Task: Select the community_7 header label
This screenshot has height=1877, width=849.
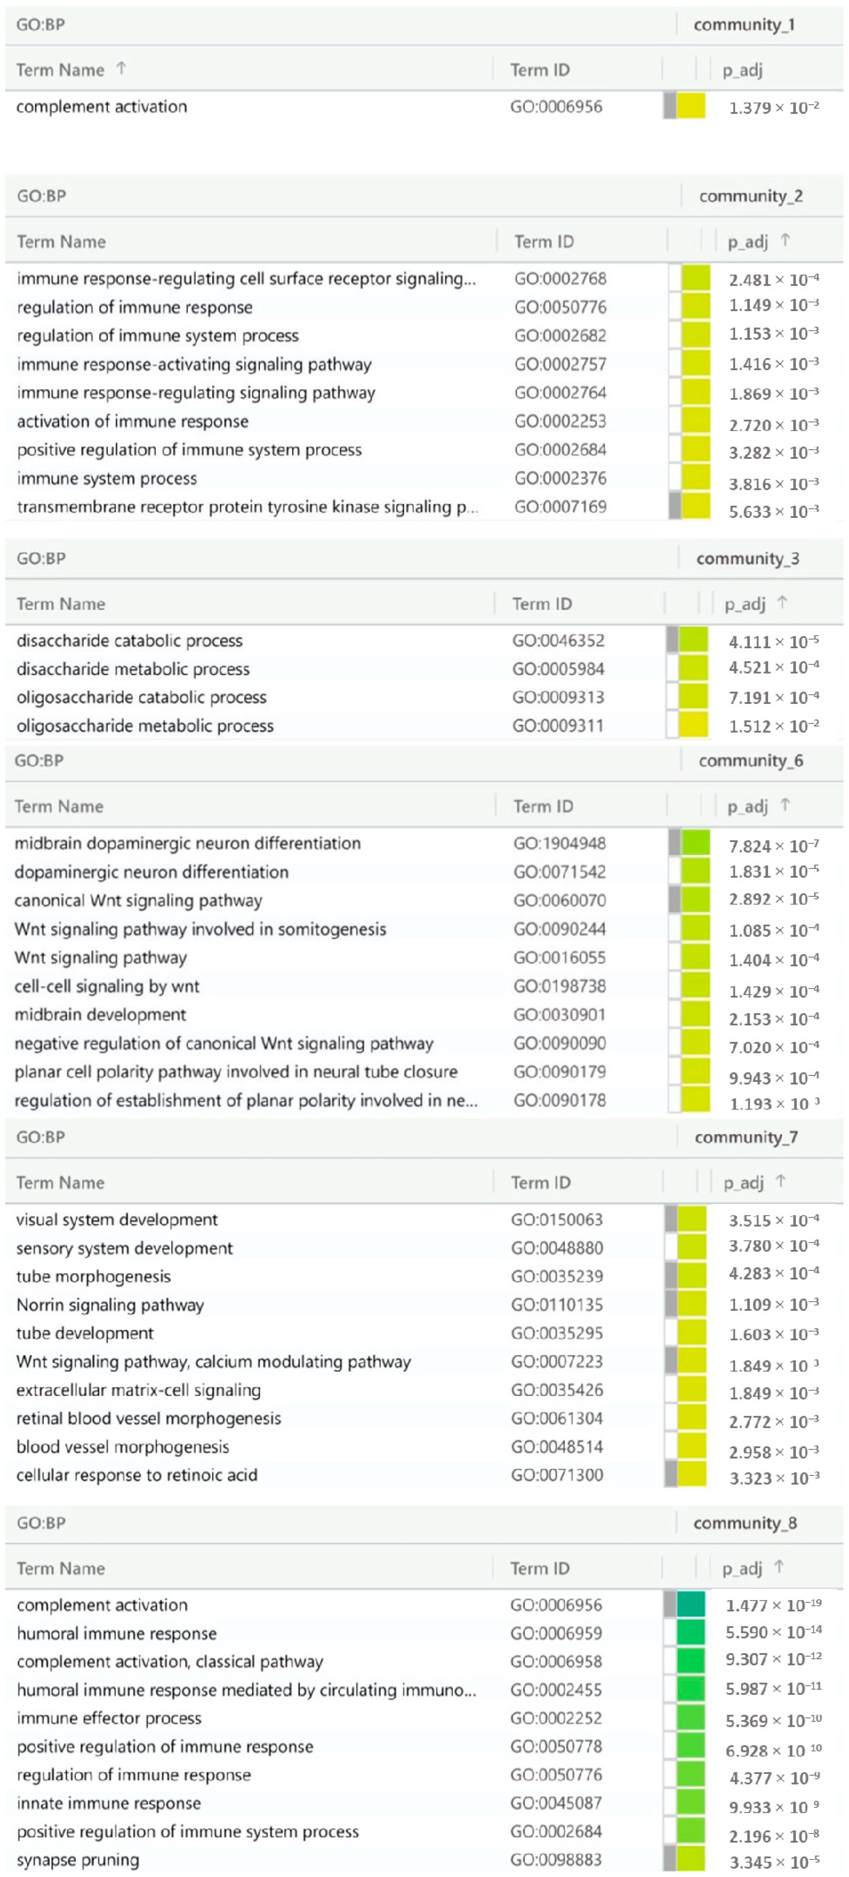Action: tap(745, 1137)
